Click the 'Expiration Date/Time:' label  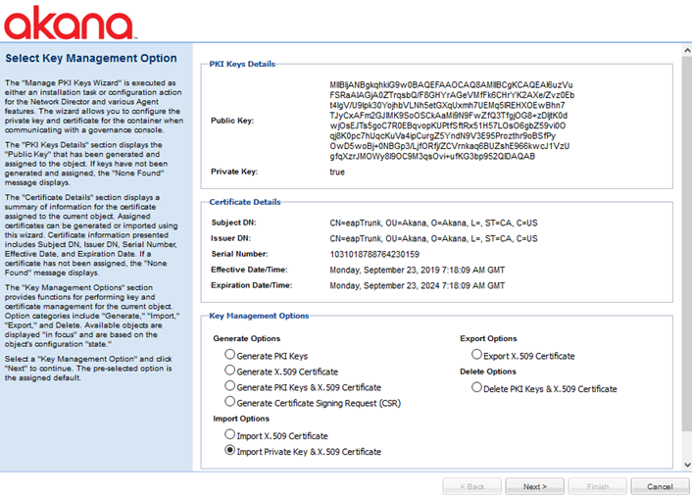click(252, 285)
